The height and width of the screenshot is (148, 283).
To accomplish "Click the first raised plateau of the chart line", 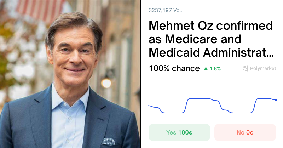I will [199, 99].
